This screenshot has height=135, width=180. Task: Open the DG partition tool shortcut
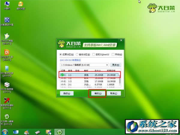coord(6,52)
